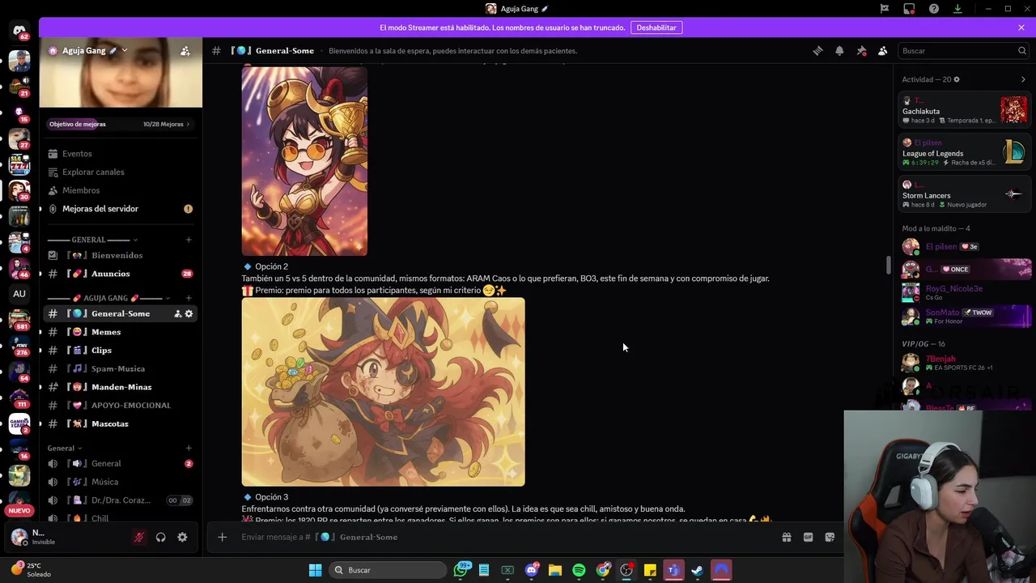1036x583 pixels.
Task: Open edit channel gear on General-Some
Action: 189,313
